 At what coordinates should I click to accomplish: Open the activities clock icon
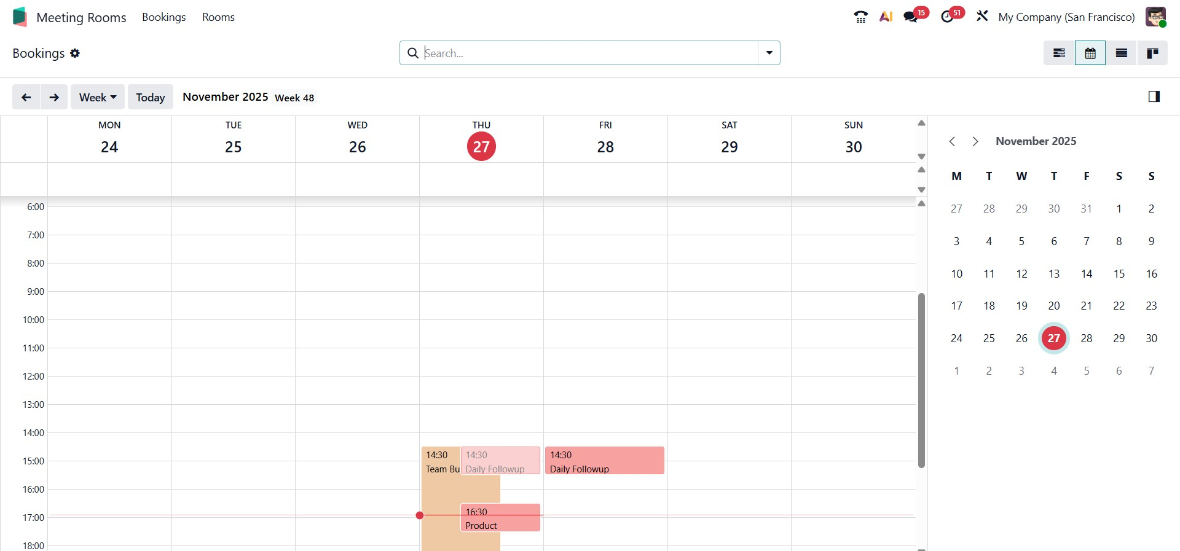(x=948, y=17)
